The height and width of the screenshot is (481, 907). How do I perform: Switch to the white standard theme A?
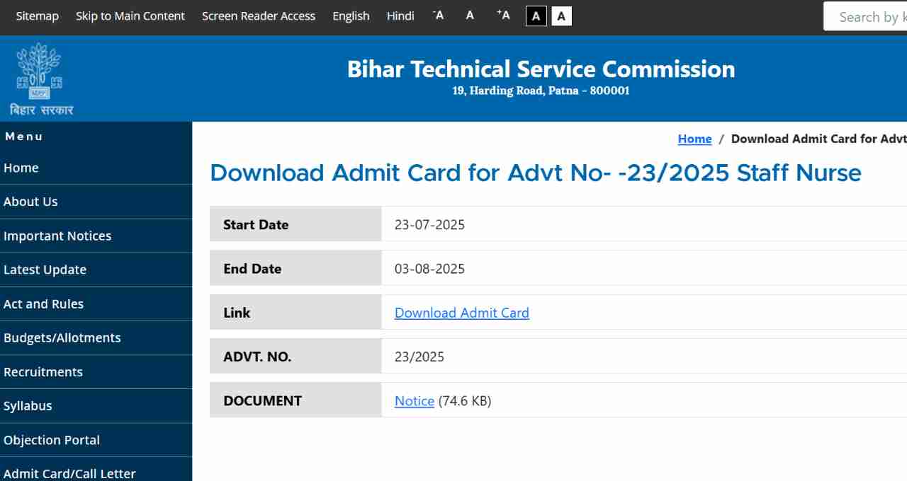coord(561,16)
